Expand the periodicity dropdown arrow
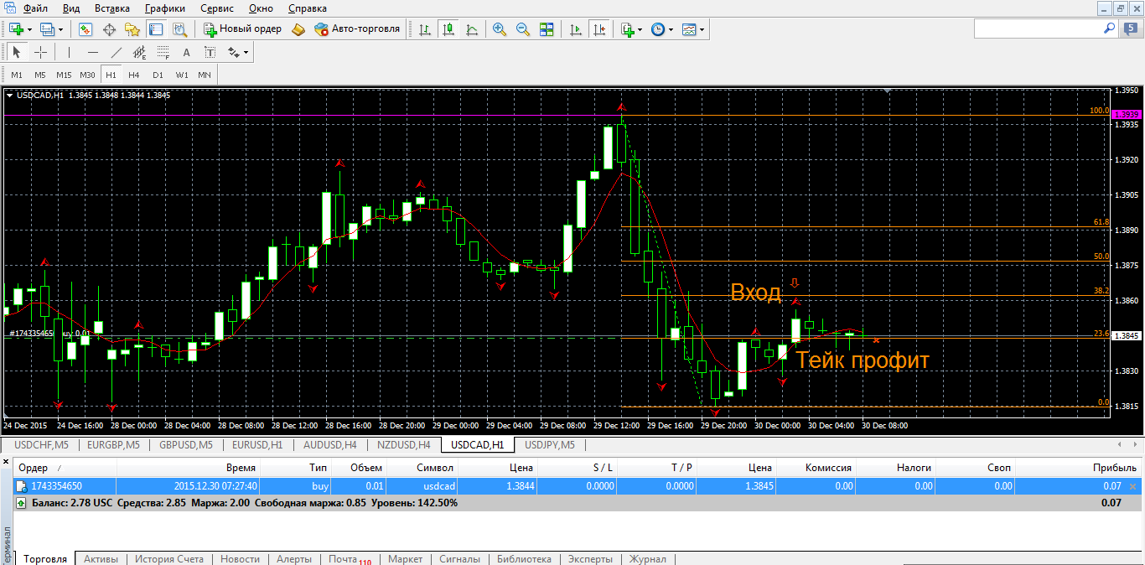 coord(671,29)
